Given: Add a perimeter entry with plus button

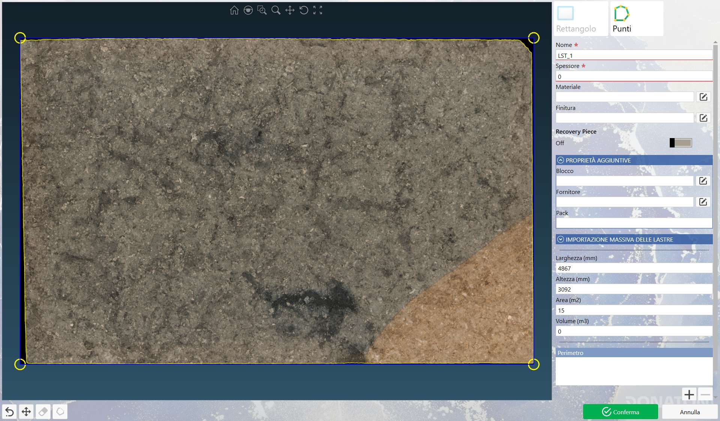Looking at the screenshot, I should coord(689,394).
